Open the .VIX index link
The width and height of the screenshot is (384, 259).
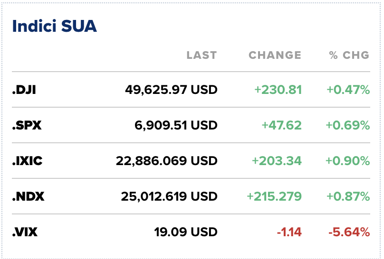pos(25,232)
